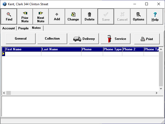Click the vertical scrollbar down arrow
The width and height of the screenshot is (165, 124).
tap(161, 89)
